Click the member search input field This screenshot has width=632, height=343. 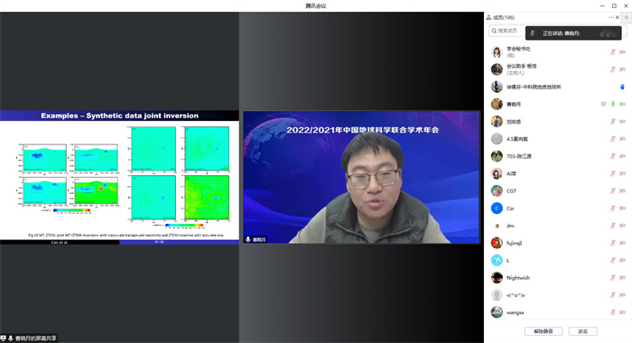[x=507, y=31]
